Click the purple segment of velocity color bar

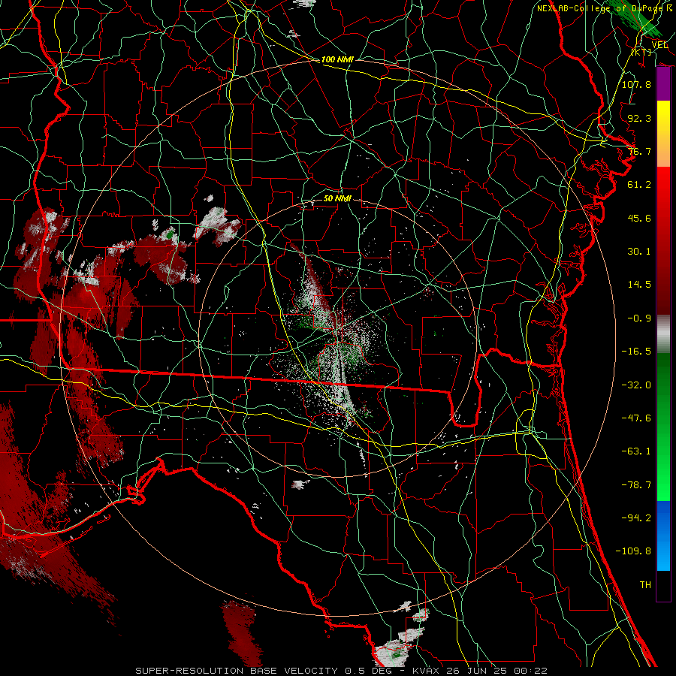(x=663, y=84)
